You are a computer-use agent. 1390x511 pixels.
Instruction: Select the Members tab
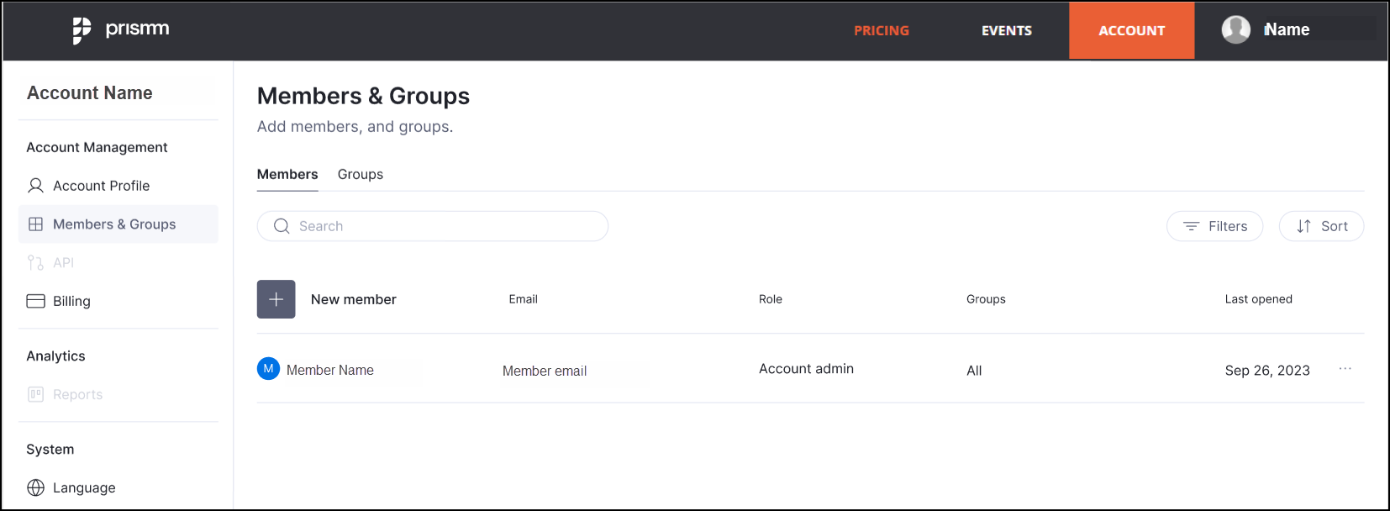pos(287,174)
